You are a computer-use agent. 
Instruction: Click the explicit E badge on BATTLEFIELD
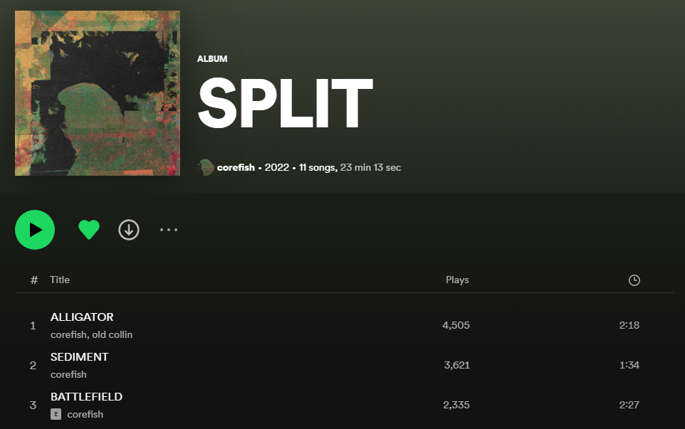click(56, 414)
